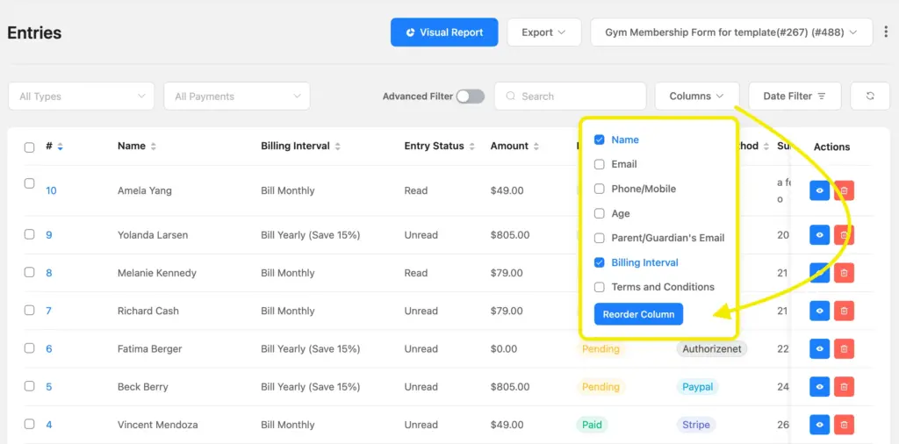899x444 pixels.
Task: Delete Beck Berry entry trash icon
Action: [844, 387]
